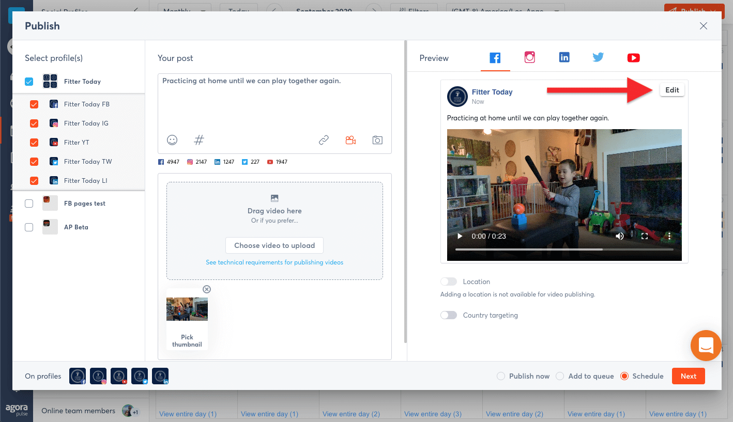Click Fitter Today page name in preview
The height and width of the screenshot is (422, 733).
(492, 92)
